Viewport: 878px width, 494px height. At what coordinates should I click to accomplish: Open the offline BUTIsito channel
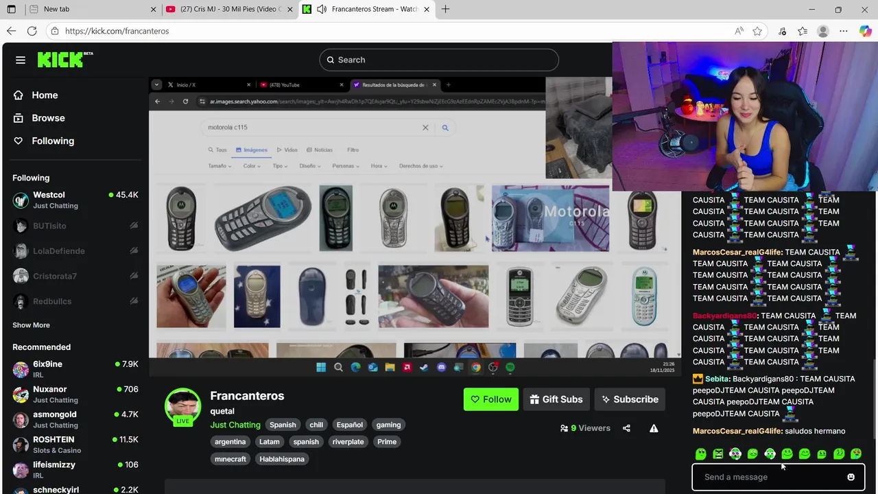coord(75,226)
